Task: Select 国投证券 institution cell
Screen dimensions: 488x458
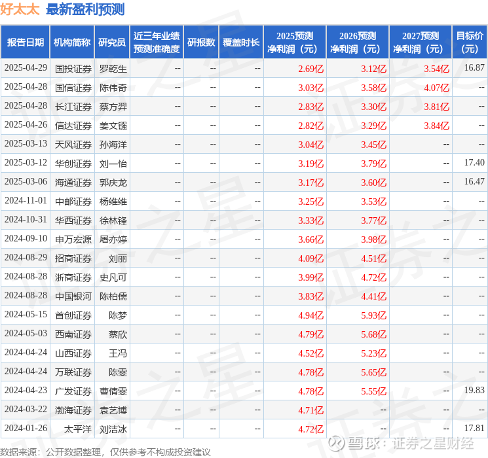Action: (73, 69)
